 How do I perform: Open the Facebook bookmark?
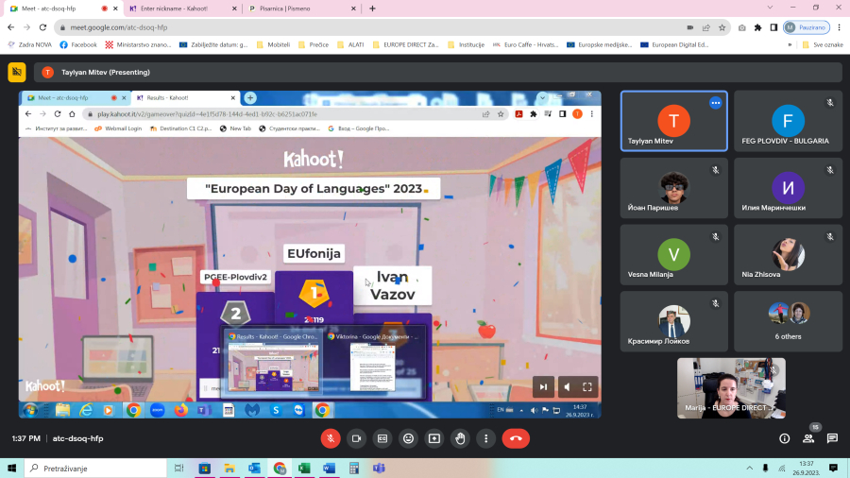click(x=78, y=45)
